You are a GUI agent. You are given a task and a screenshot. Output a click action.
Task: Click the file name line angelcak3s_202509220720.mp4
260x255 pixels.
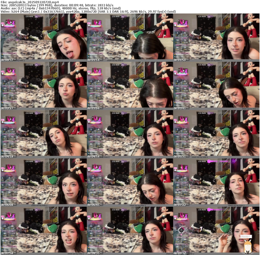click(30, 2)
